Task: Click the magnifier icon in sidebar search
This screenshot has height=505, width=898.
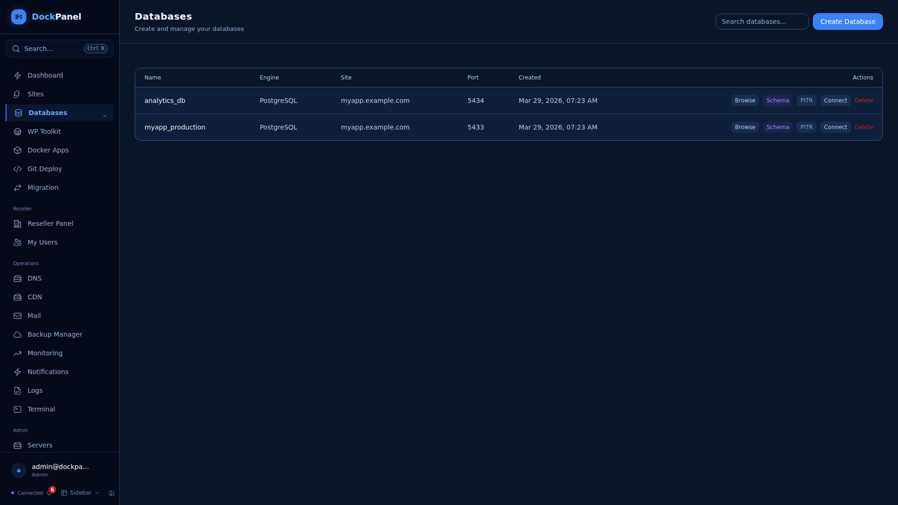Action: pyautogui.click(x=16, y=49)
